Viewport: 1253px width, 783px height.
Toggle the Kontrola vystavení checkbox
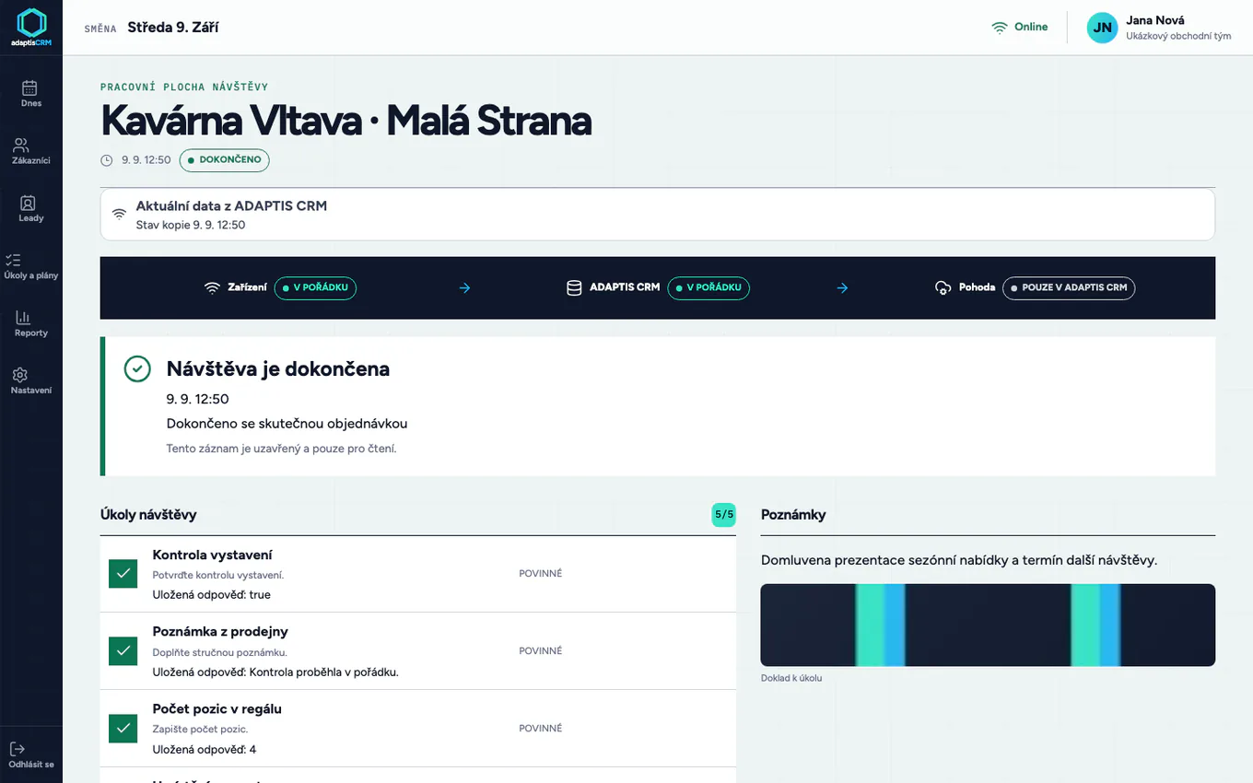pyautogui.click(x=123, y=574)
